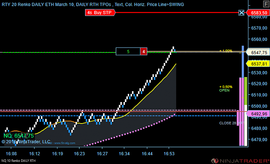Click the 16:23 time axis label
270x164 pixels.
(79, 154)
